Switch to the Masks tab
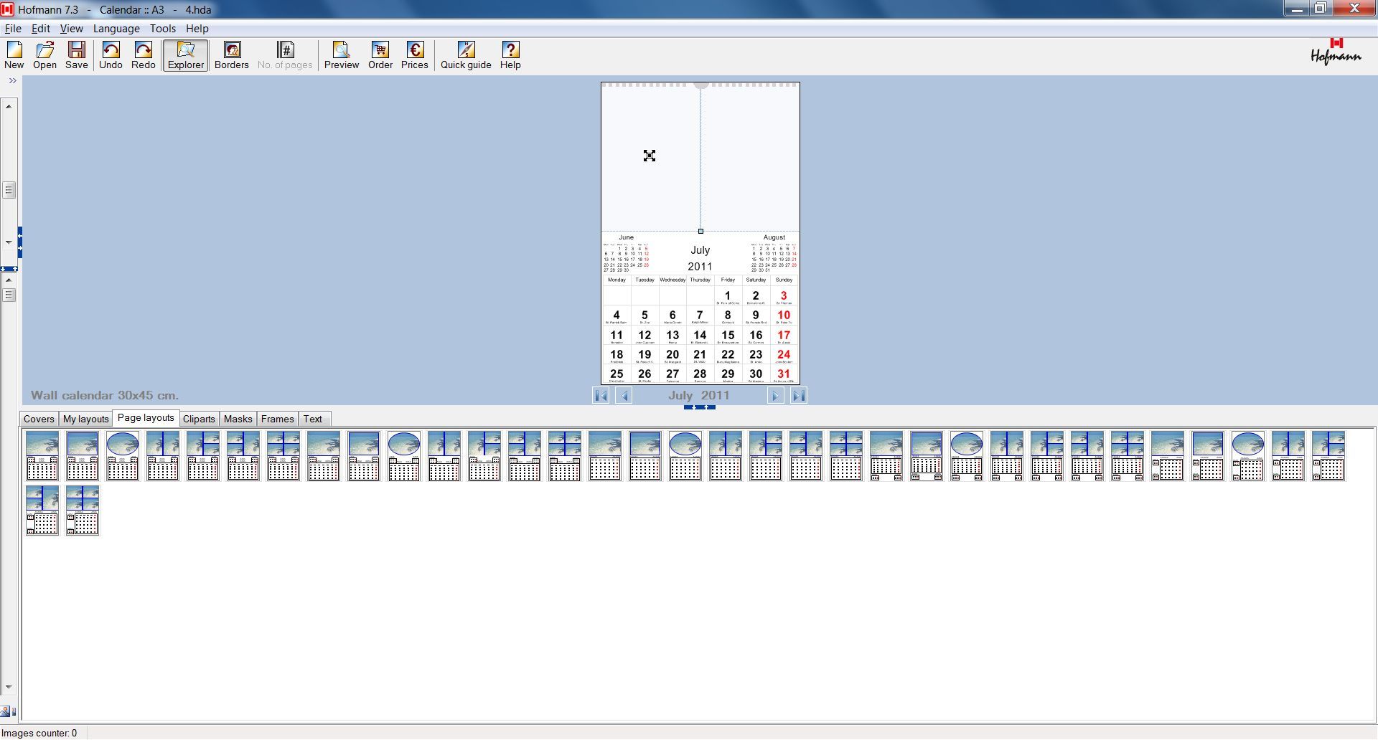 tap(238, 419)
